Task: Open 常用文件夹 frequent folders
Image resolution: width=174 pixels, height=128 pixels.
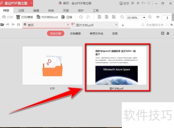Action: (x=96, y=33)
